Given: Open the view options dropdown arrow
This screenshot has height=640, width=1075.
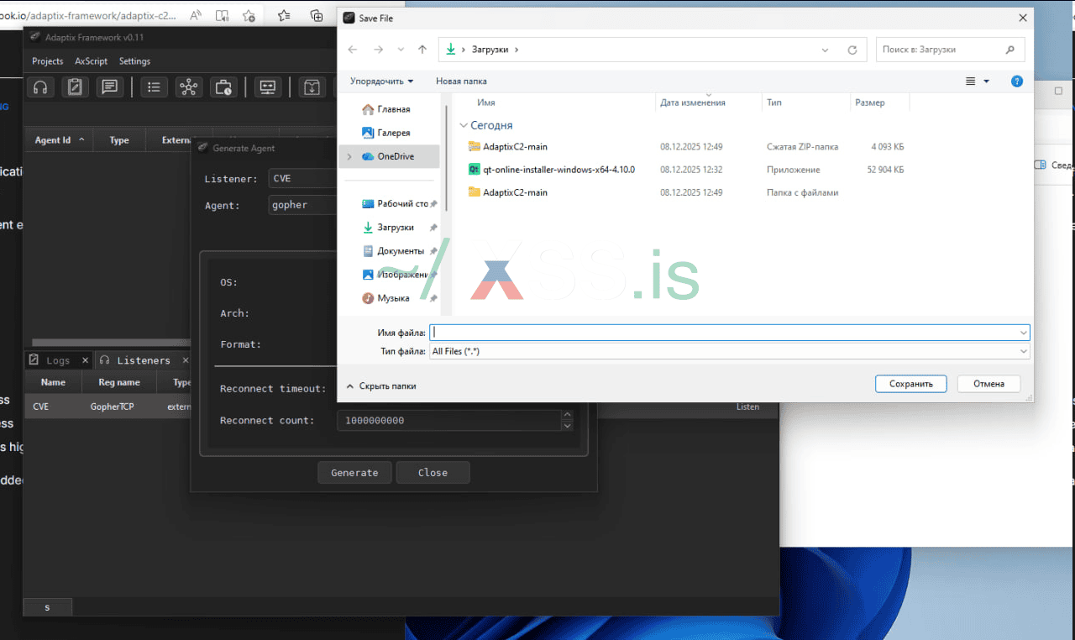Looking at the screenshot, I should coord(987,81).
